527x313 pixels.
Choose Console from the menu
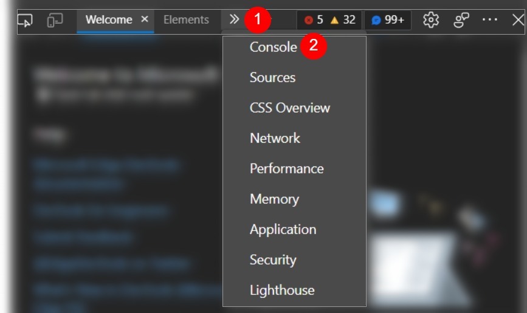273,47
